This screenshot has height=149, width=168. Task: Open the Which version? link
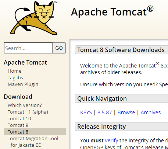click(25, 105)
